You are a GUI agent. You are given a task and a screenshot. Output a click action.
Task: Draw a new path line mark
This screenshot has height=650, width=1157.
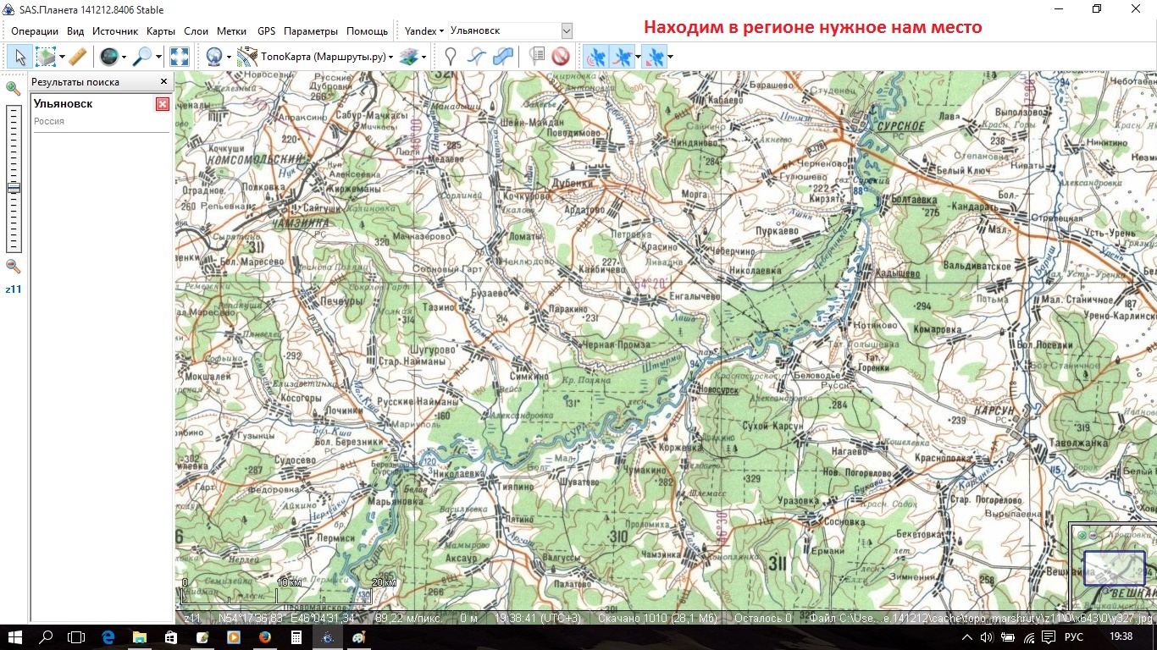477,57
